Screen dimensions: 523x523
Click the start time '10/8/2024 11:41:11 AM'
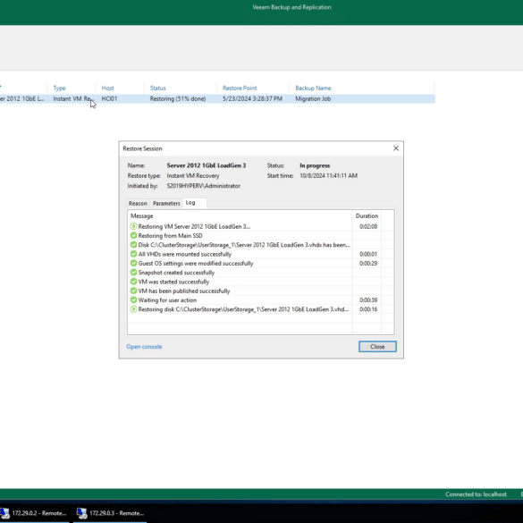[x=328, y=175]
